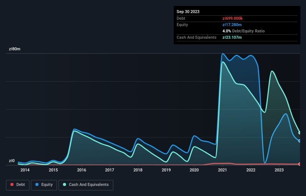This screenshot has width=306, height=196.
Task: Click the 2021 x-axis label
Action: 223,170
